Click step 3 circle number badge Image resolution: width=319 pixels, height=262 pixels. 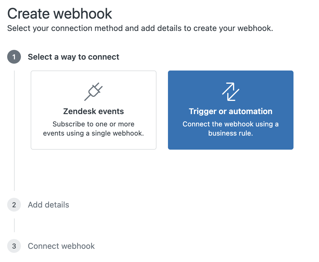coord(14,246)
